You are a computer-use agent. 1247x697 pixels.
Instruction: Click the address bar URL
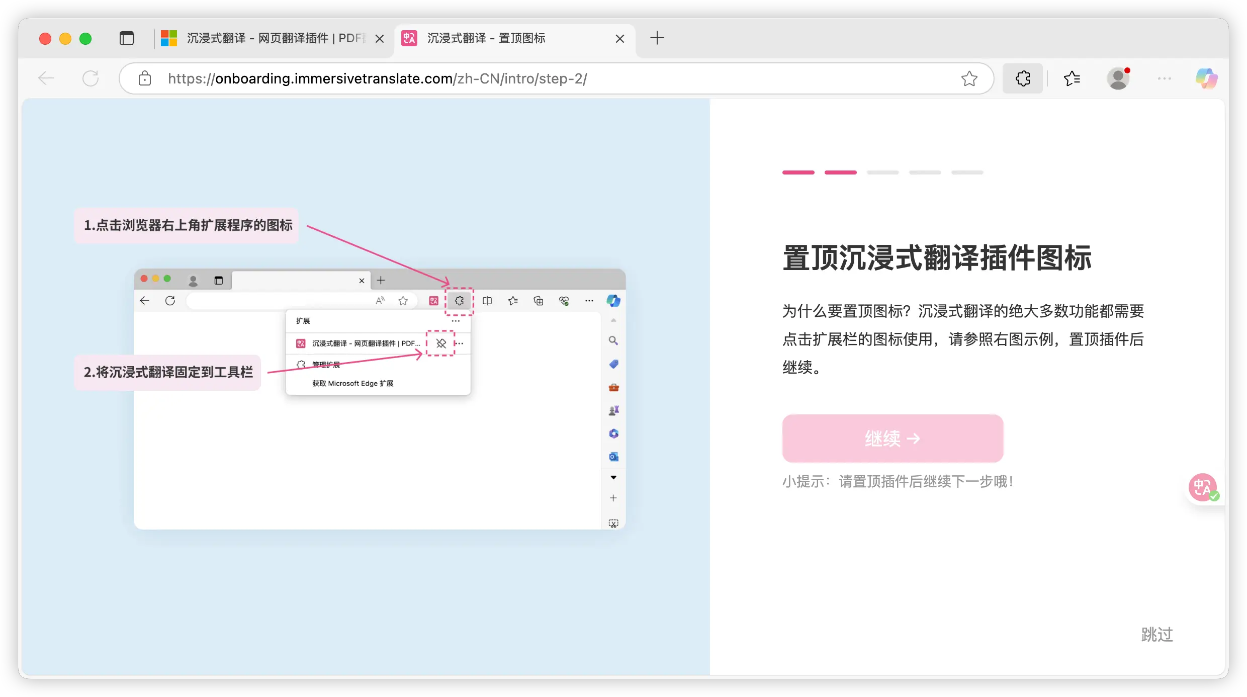[377, 78]
